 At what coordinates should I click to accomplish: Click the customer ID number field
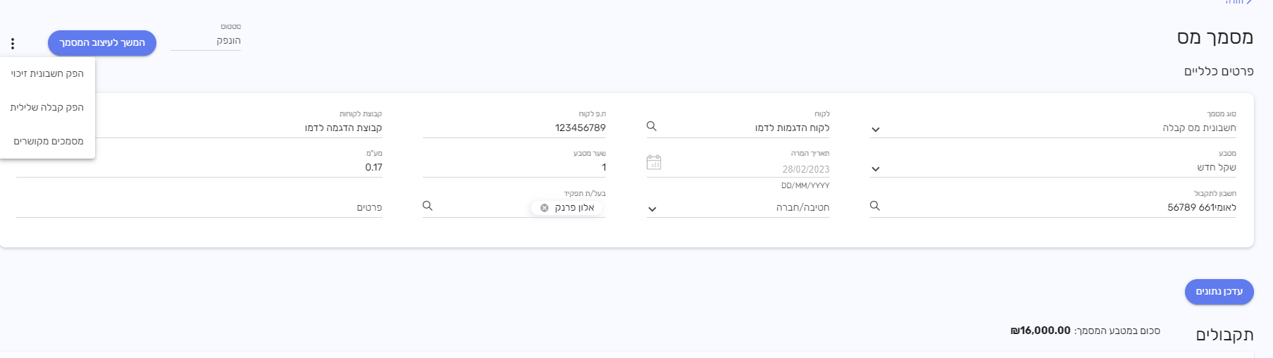coord(514,128)
